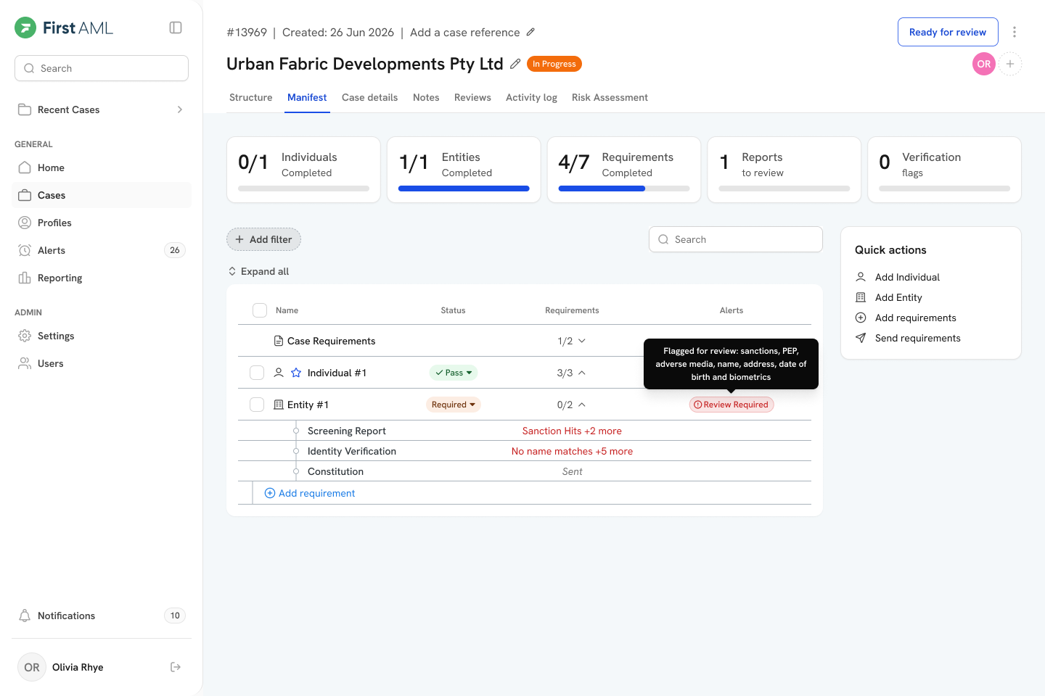The width and height of the screenshot is (1045, 696).
Task: Click the Add requirement link
Action: tap(310, 493)
